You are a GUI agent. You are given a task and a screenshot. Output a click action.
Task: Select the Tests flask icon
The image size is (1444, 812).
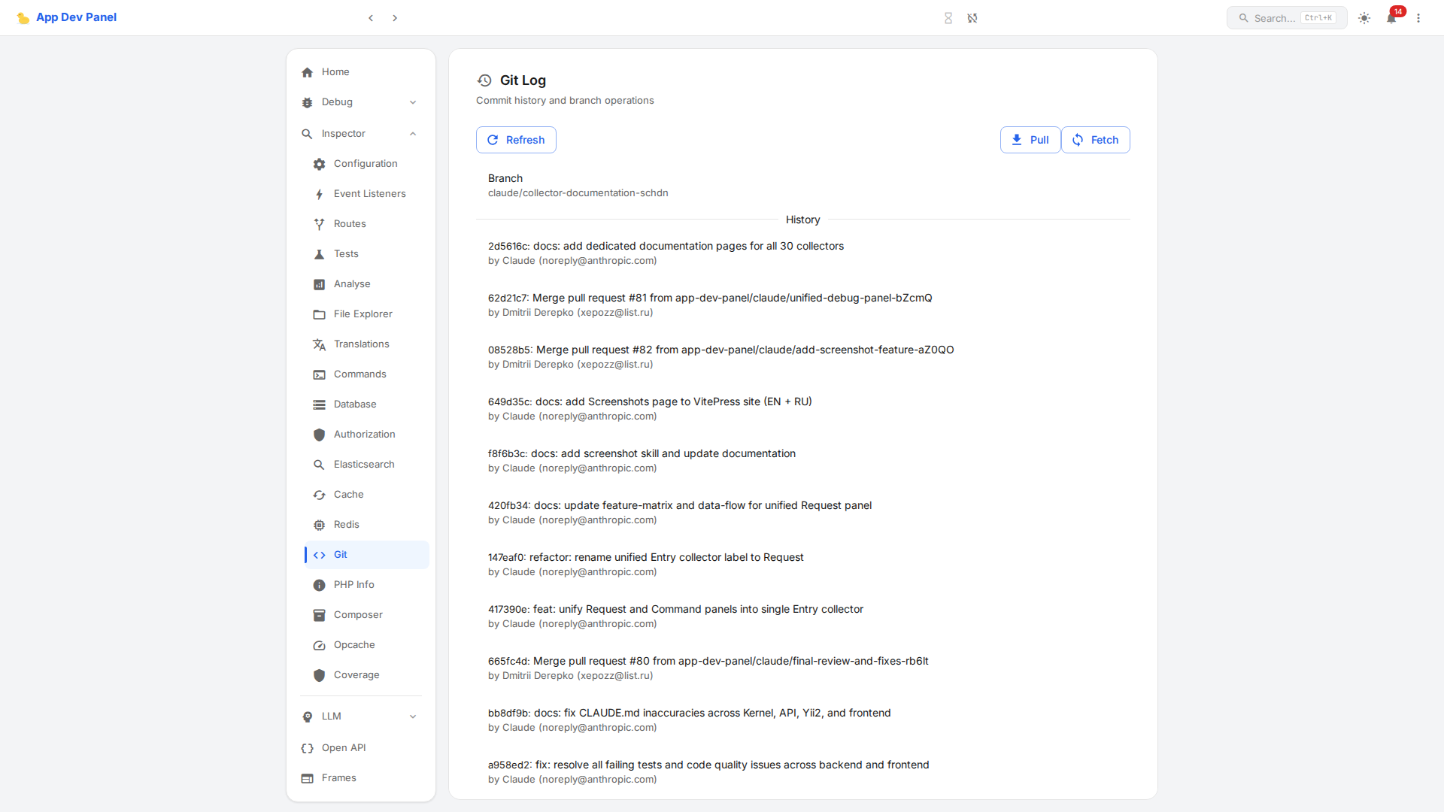click(320, 253)
